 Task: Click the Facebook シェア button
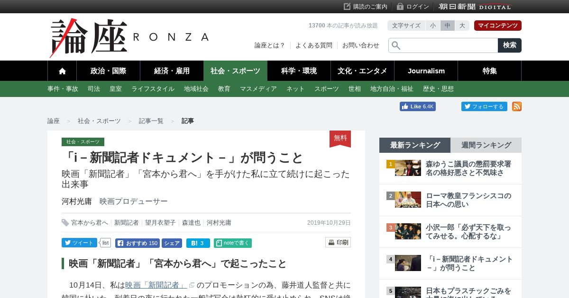(x=172, y=243)
